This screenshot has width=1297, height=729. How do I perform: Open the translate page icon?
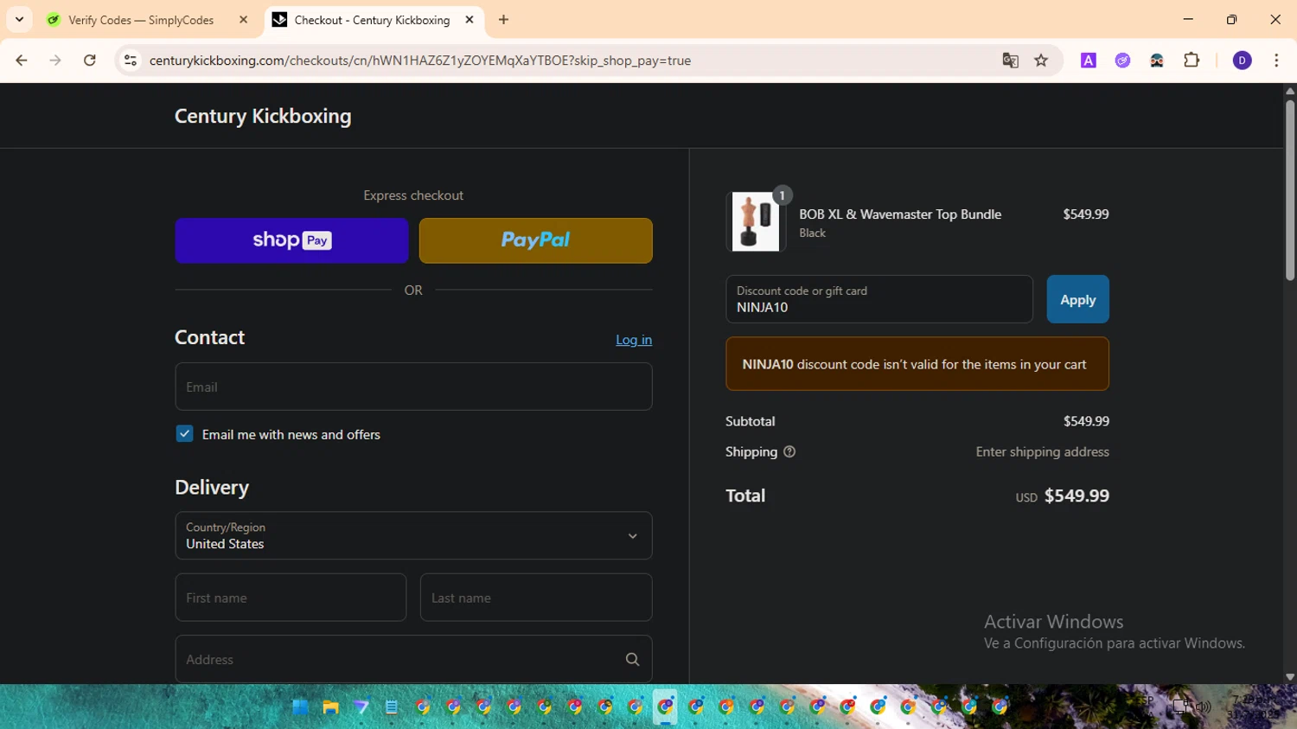[1010, 61]
